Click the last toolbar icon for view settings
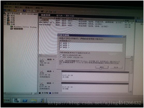The height and width of the screenshot is (108, 144). click(x=55, y=12)
